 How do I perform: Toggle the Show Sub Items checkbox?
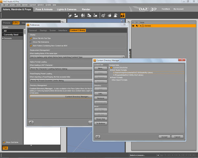click(x=4, y=142)
